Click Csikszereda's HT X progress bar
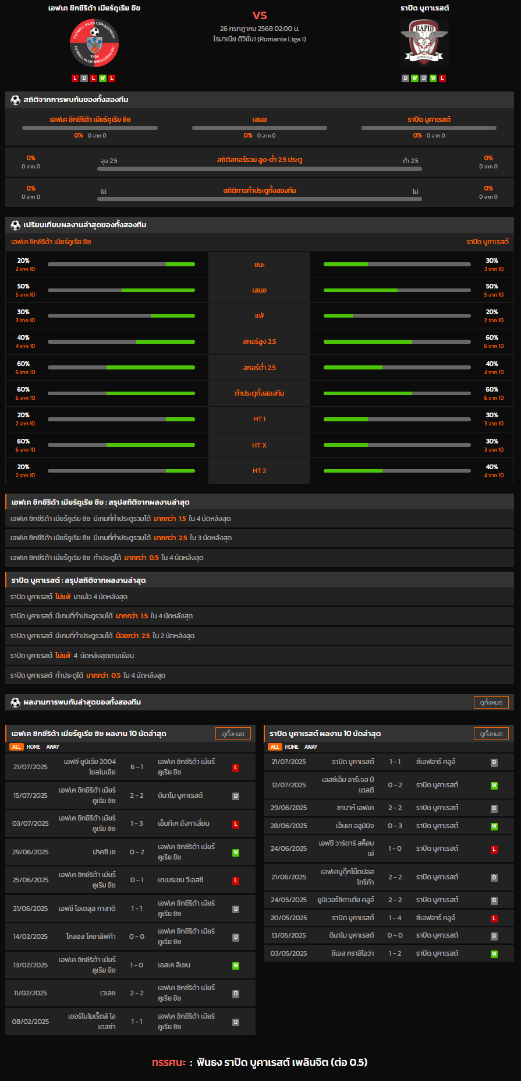This screenshot has width=521, height=1081. [121, 445]
